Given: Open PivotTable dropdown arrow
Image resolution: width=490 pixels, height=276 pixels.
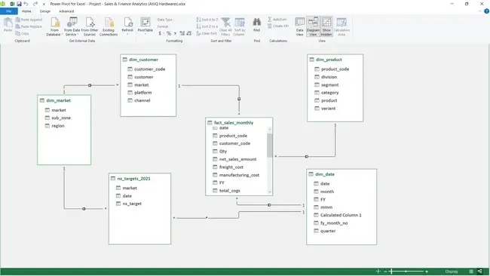Looking at the screenshot, I should [x=145, y=34].
